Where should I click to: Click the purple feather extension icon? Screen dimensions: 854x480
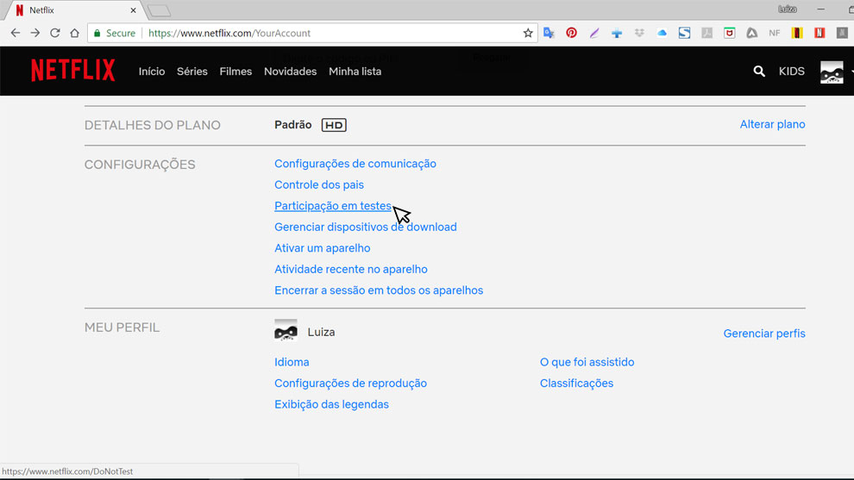[x=594, y=34]
